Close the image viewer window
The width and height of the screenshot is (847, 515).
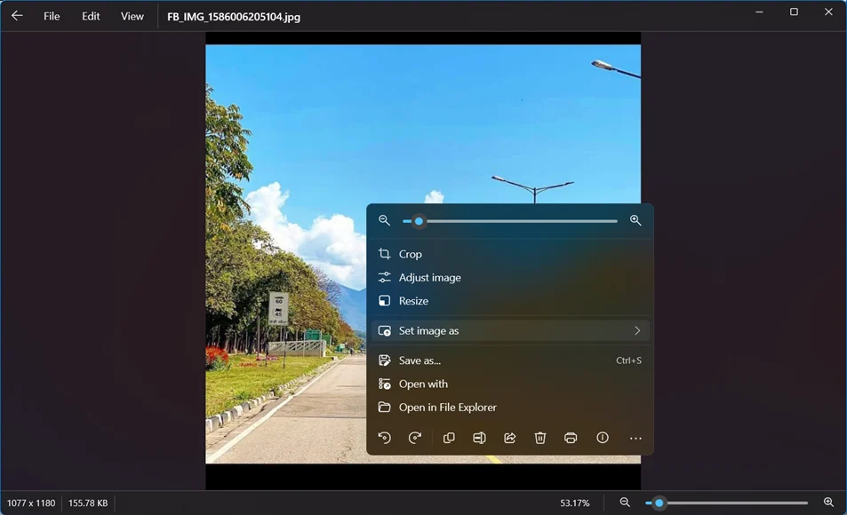(828, 12)
